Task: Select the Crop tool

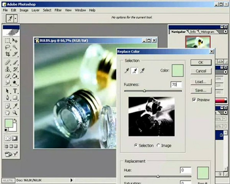Action: click(7, 54)
